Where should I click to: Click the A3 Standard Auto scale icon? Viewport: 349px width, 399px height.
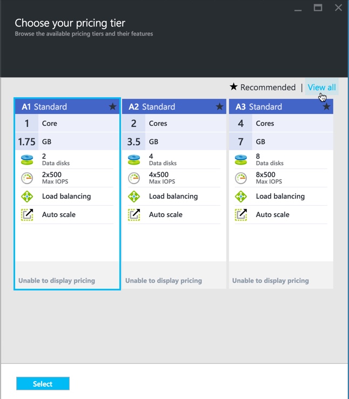241,215
